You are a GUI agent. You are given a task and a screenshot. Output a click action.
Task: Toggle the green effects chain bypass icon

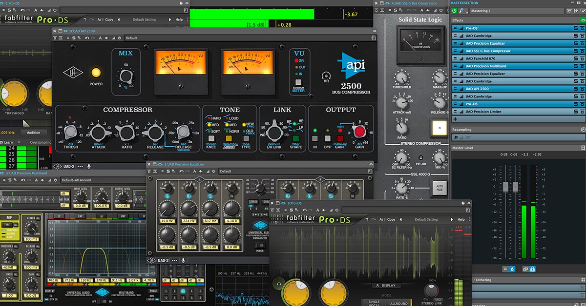coord(582,20)
